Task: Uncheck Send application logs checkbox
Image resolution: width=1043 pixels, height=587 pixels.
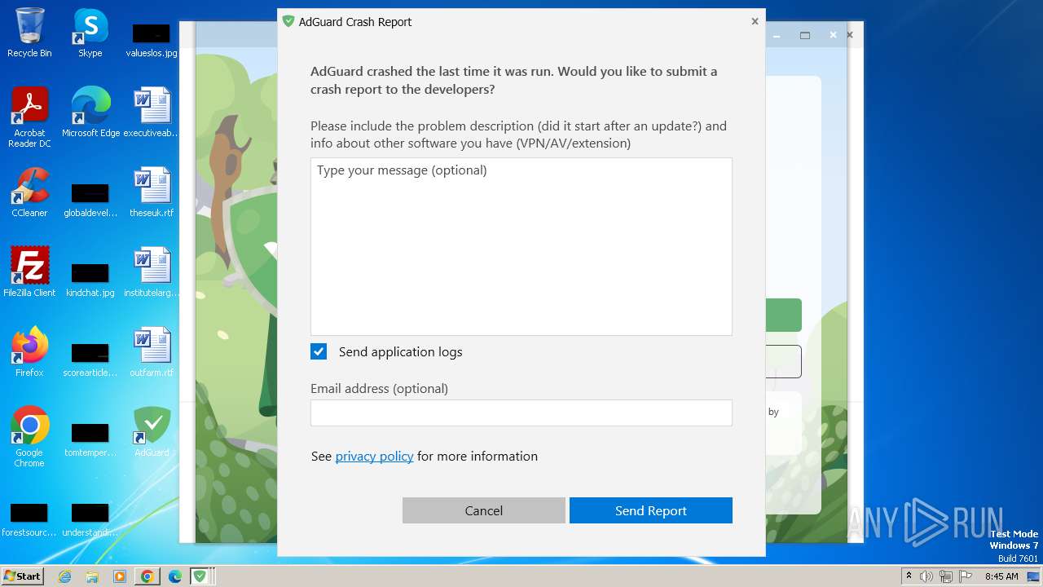Action: pyautogui.click(x=319, y=351)
